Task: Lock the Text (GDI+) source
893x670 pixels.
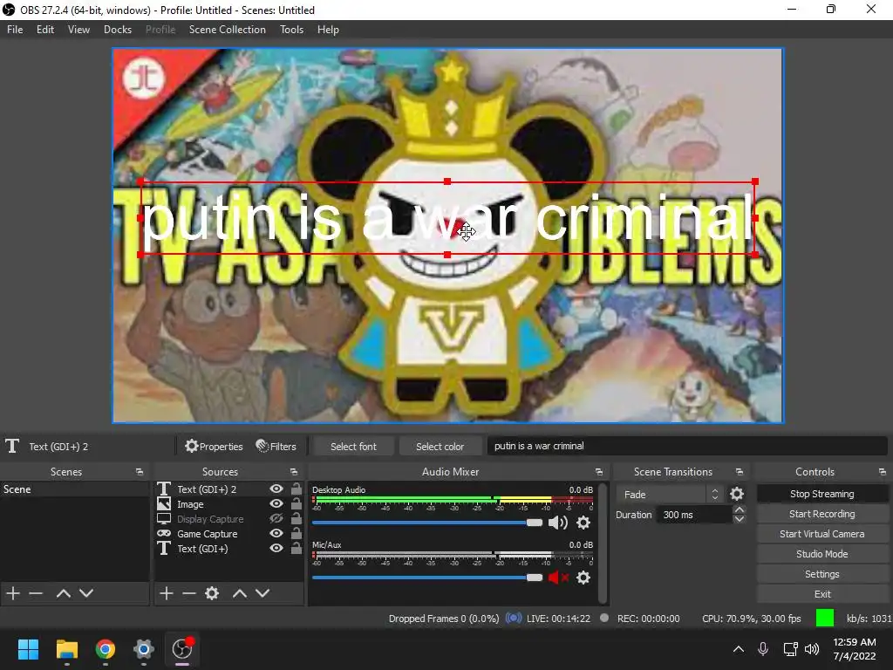Action: pyautogui.click(x=297, y=548)
